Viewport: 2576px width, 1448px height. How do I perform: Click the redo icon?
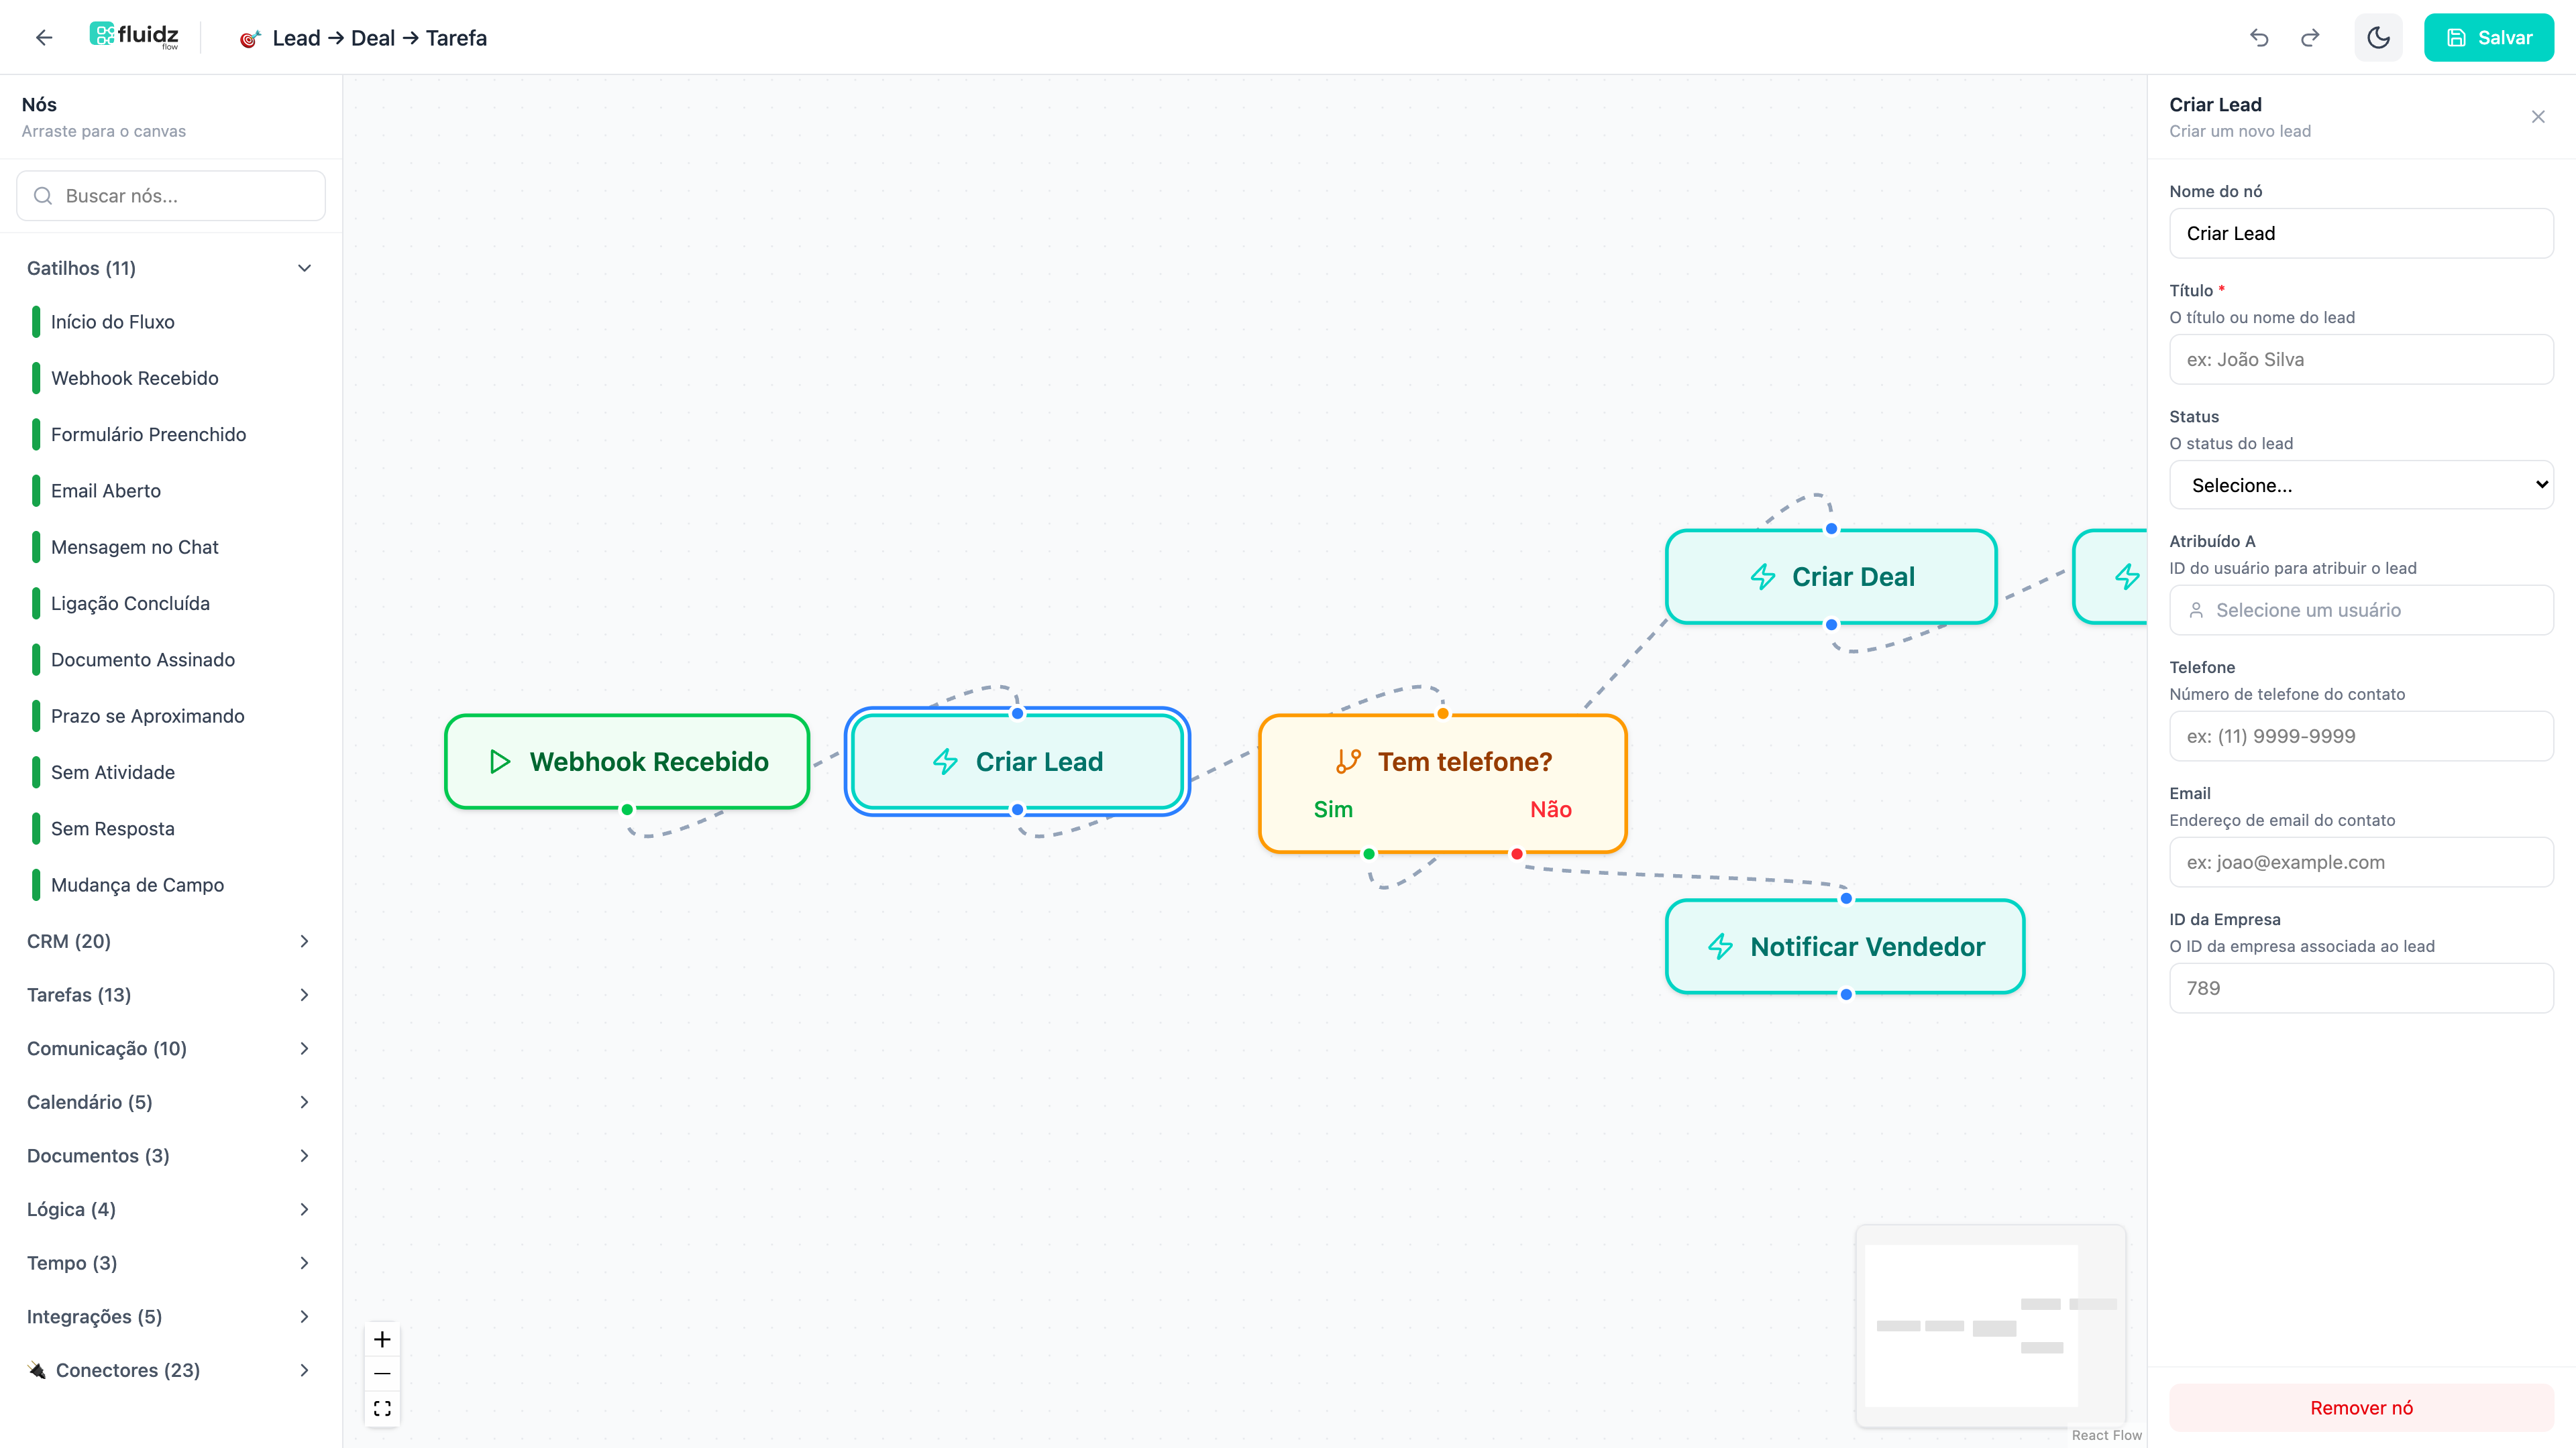click(x=2310, y=38)
